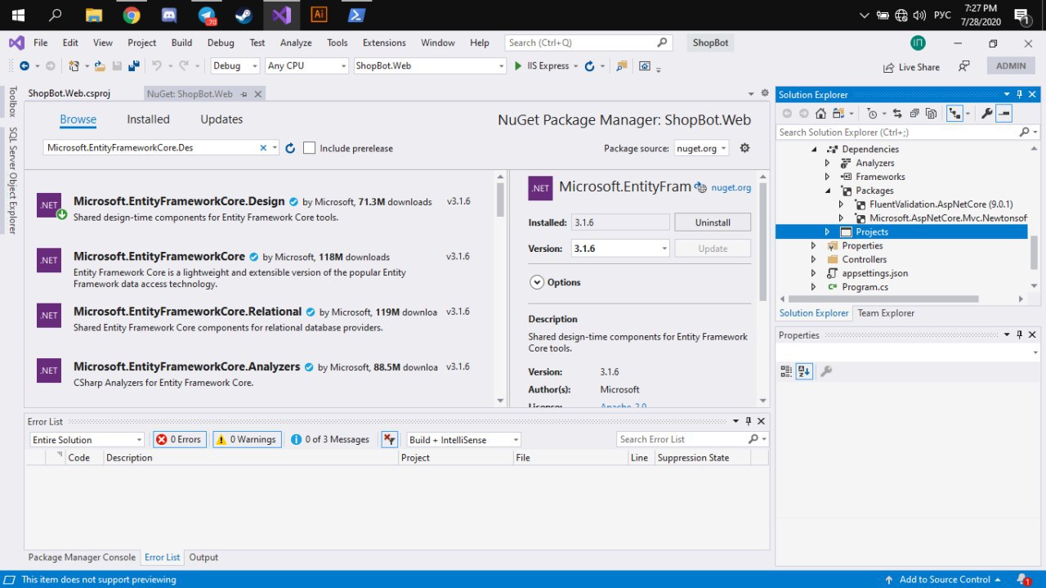Image resolution: width=1046 pixels, height=588 pixels.
Task: Open the Any CPU platform dropdown
Action: click(x=307, y=66)
